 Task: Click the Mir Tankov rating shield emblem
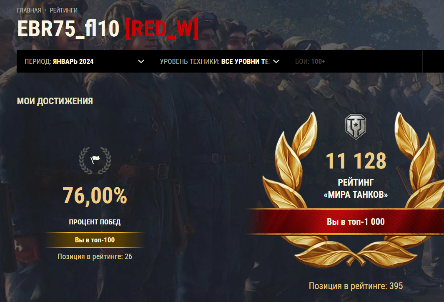click(356, 127)
